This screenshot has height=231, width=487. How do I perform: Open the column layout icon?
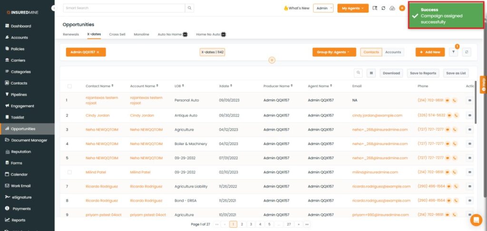pos(371,73)
